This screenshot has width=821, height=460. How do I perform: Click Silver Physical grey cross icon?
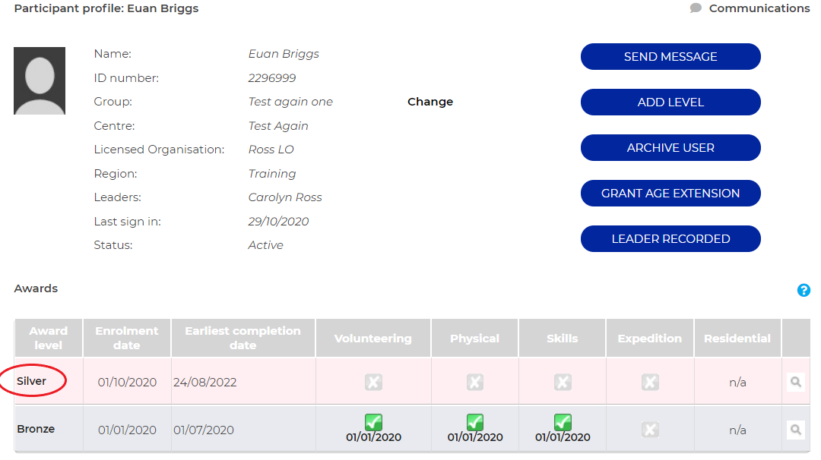[475, 382]
